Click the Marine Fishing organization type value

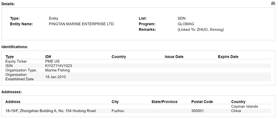click(x=58, y=70)
